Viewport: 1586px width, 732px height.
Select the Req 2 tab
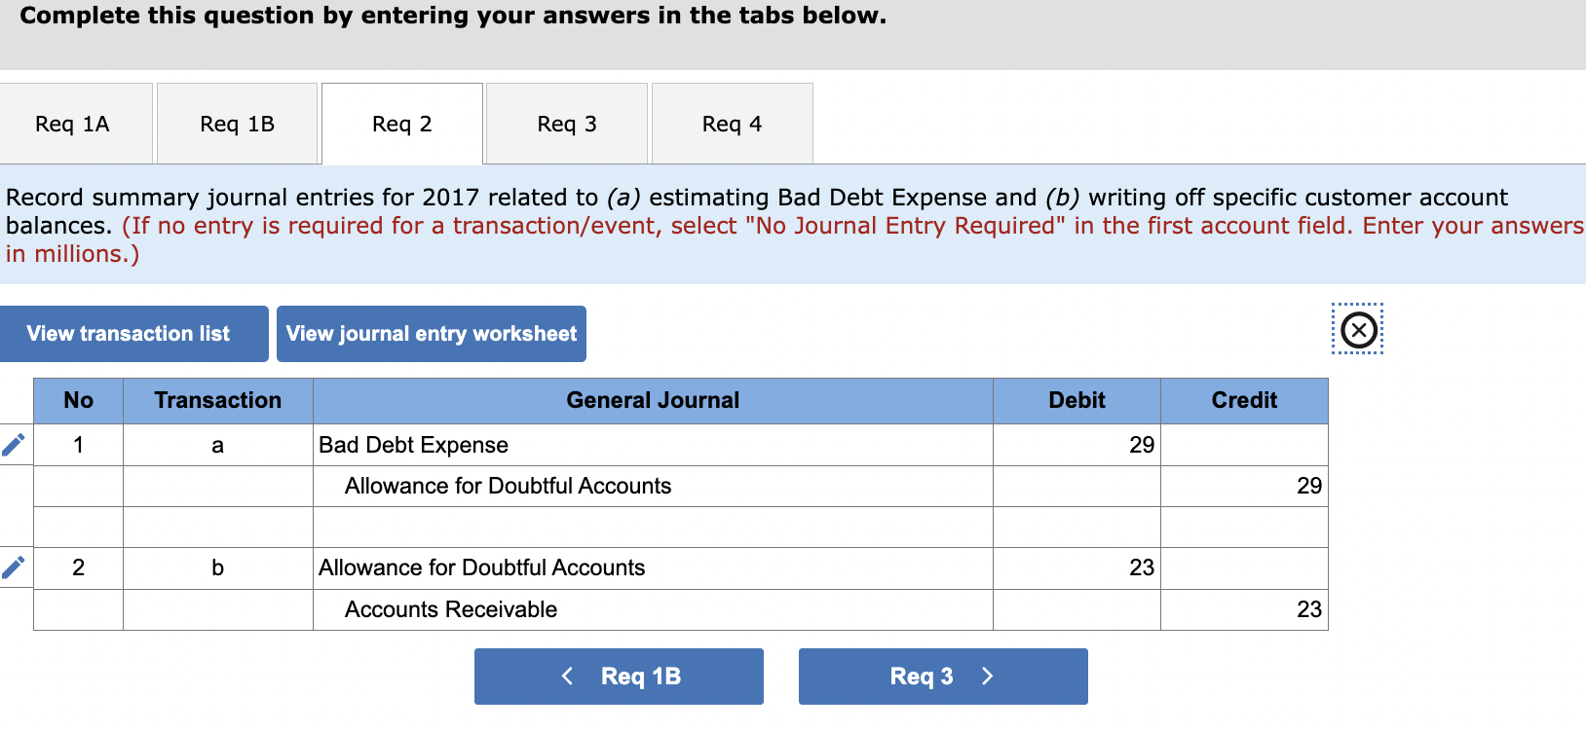pyautogui.click(x=401, y=124)
